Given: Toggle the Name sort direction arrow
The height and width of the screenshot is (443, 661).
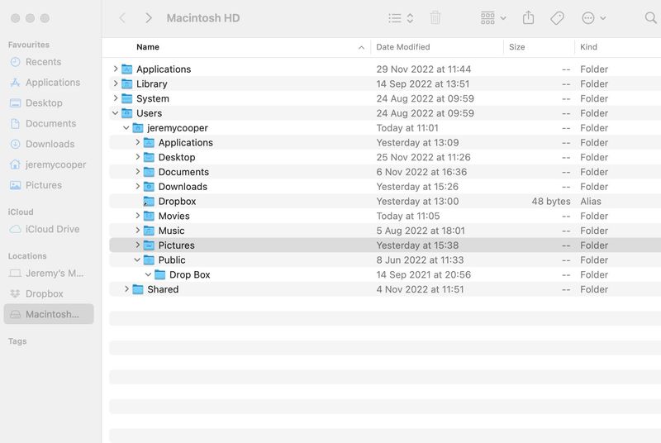Looking at the screenshot, I should pos(361,48).
